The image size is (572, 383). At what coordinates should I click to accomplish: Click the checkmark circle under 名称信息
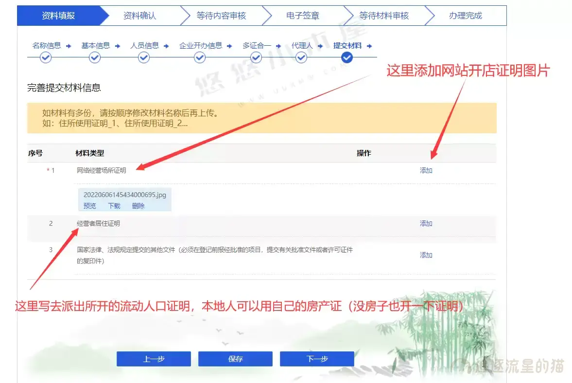pos(46,58)
